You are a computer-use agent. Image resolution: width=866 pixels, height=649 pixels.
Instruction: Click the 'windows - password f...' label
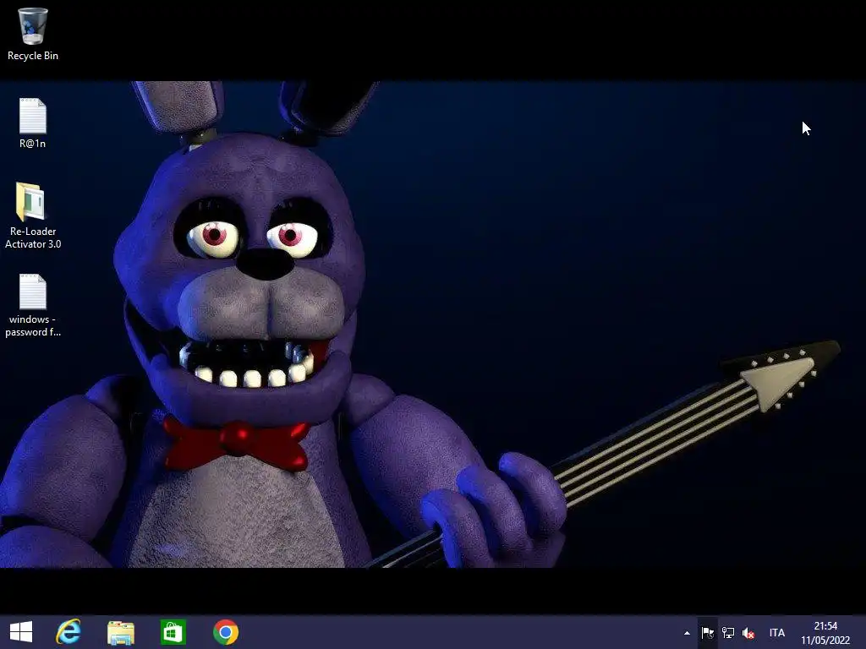(33, 325)
